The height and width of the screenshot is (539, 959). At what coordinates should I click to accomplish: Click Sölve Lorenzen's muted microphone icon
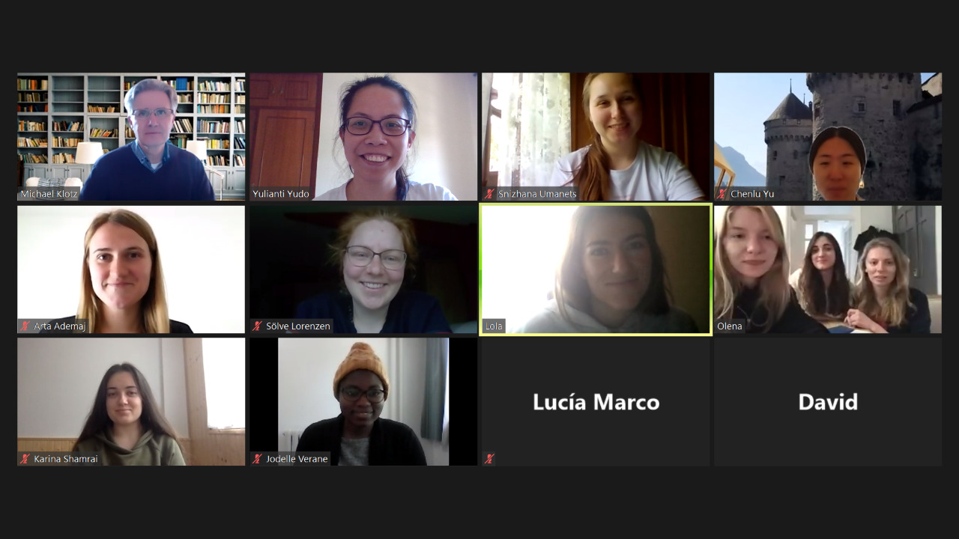click(x=258, y=326)
